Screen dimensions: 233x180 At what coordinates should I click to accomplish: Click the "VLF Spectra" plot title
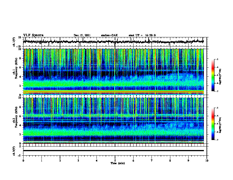[x=33, y=35]
